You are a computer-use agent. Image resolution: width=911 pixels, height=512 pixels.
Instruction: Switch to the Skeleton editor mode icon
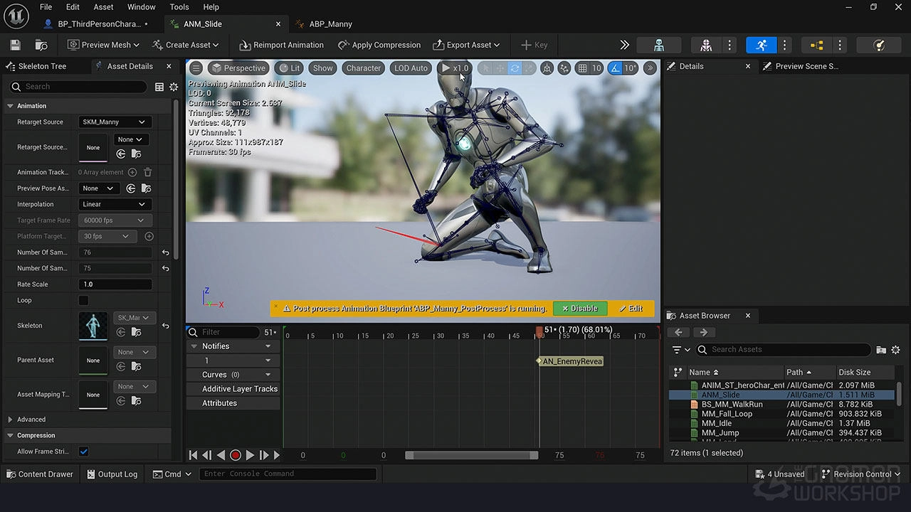(658, 45)
